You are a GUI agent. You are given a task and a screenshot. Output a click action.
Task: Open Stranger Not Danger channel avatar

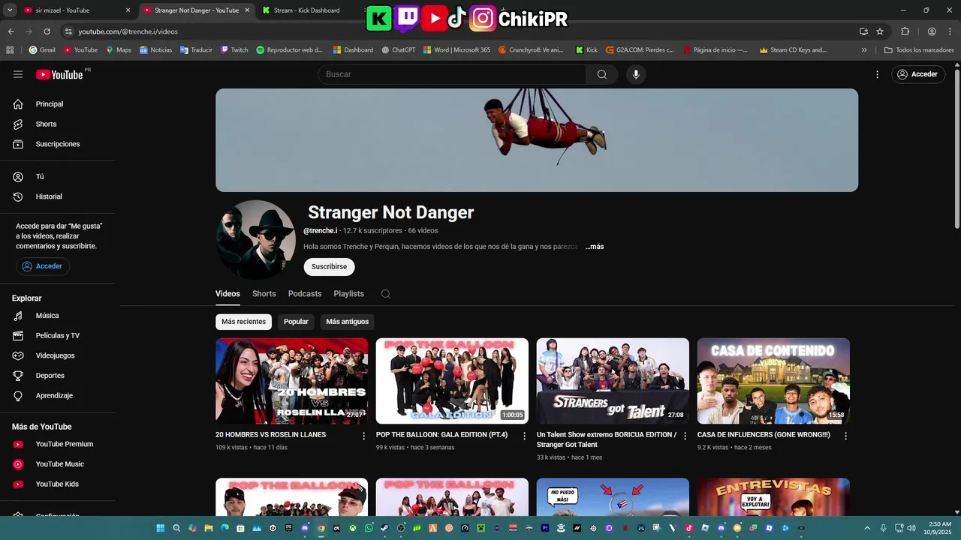coord(256,240)
